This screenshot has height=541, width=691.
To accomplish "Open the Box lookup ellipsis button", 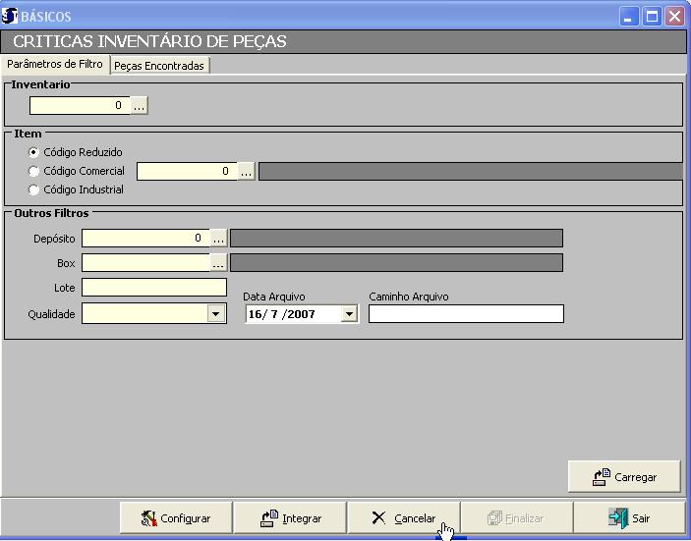I will point(218,262).
